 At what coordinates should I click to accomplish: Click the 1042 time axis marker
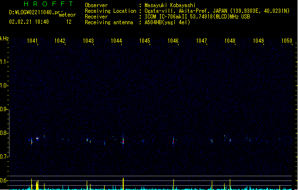[x=60, y=41]
